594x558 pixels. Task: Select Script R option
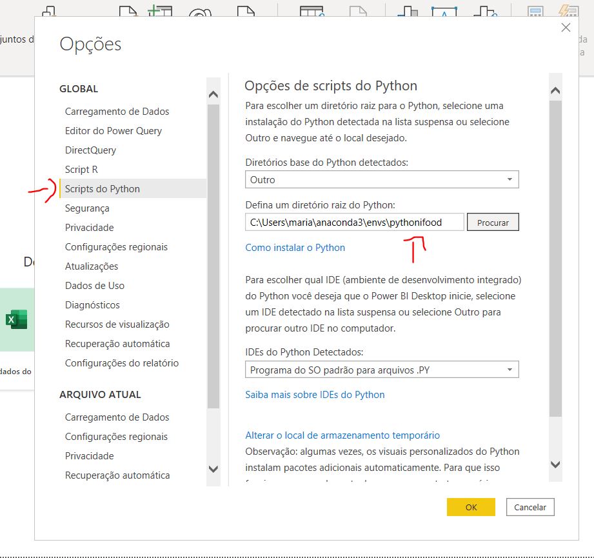pyautogui.click(x=81, y=169)
